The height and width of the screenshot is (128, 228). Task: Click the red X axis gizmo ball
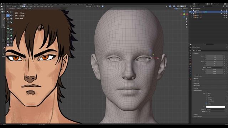pos(187,14)
